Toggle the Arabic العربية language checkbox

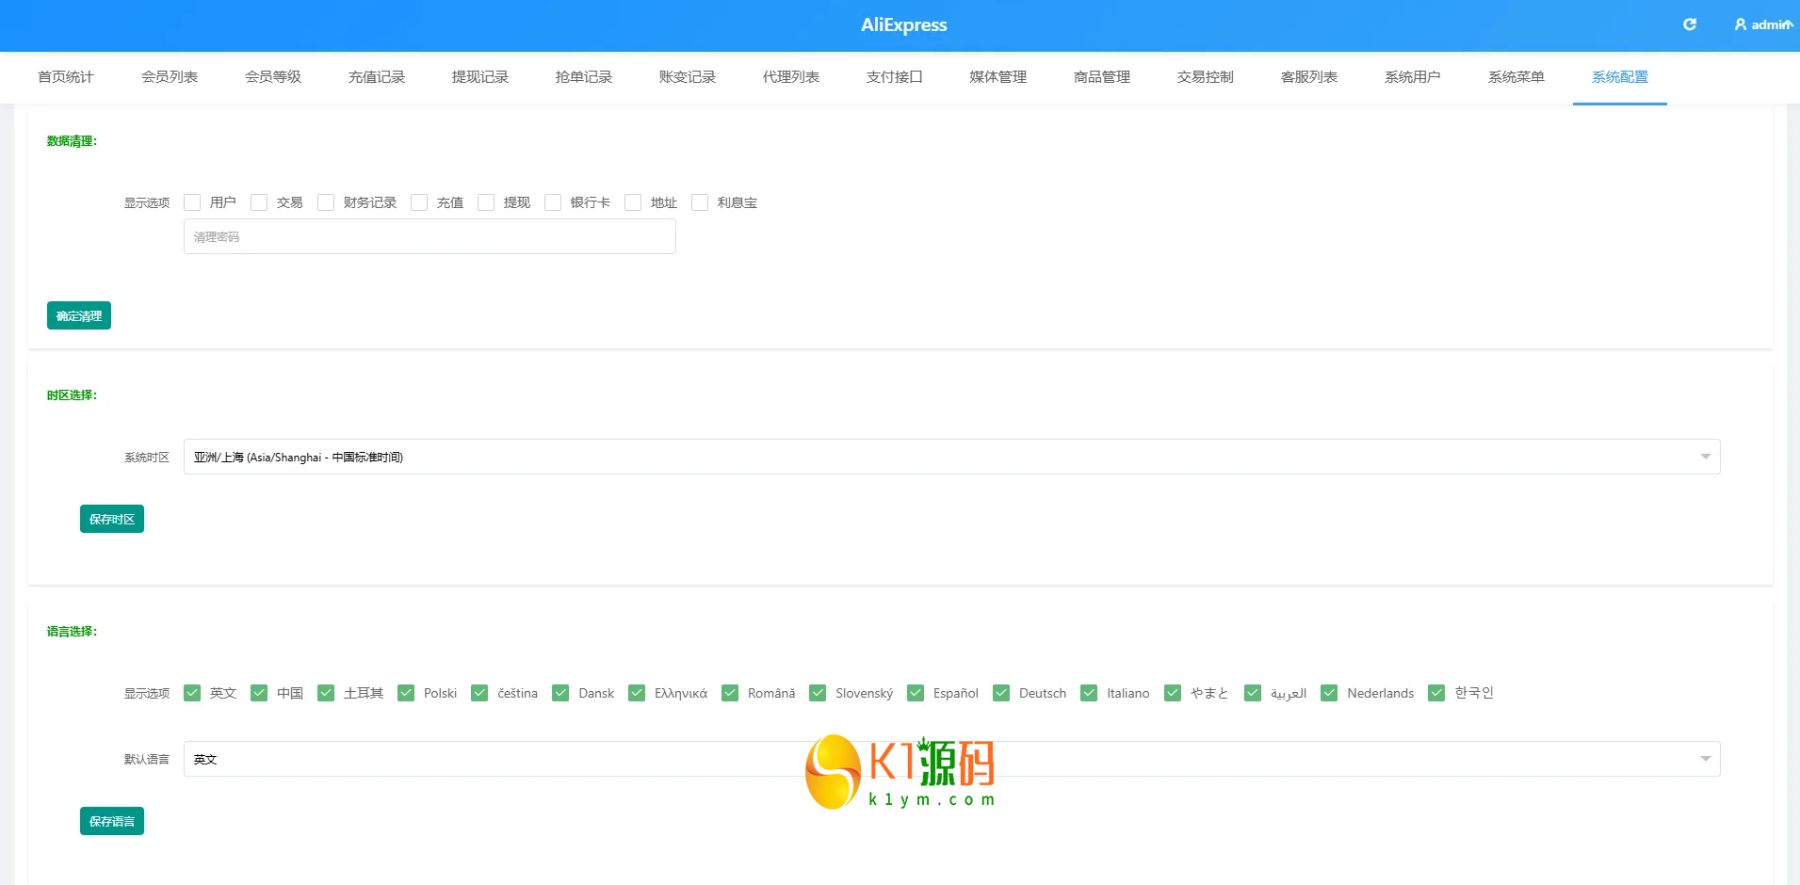tap(1253, 693)
